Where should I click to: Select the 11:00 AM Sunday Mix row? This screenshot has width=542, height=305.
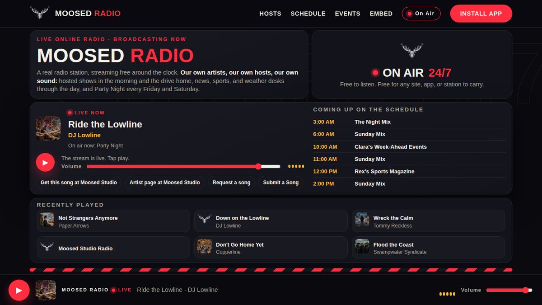click(409, 159)
